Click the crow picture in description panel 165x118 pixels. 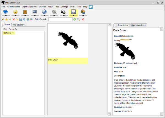pyautogui.click(x=125, y=51)
